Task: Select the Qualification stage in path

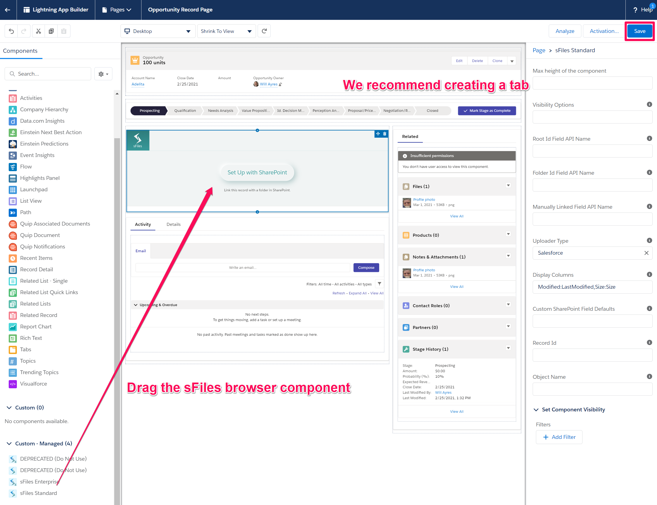Action: tap(185, 111)
